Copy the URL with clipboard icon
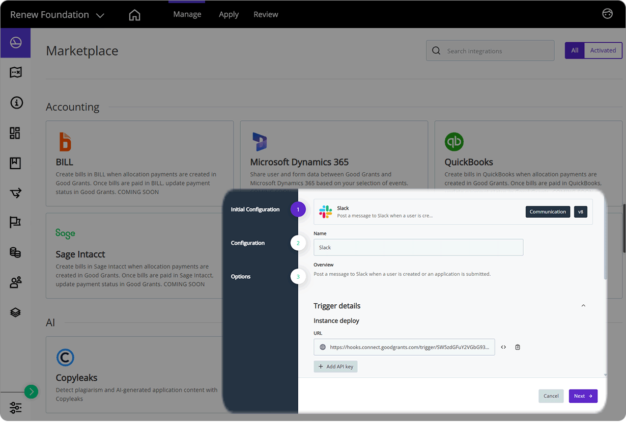626x422 pixels. [x=518, y=347]
